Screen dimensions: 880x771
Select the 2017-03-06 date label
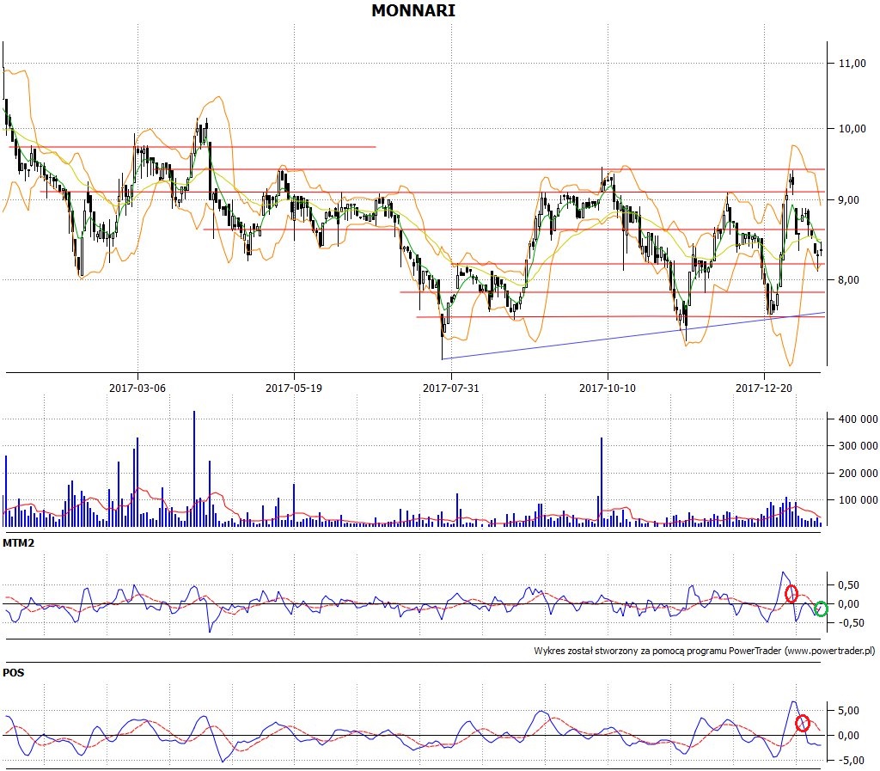point(137,388)
